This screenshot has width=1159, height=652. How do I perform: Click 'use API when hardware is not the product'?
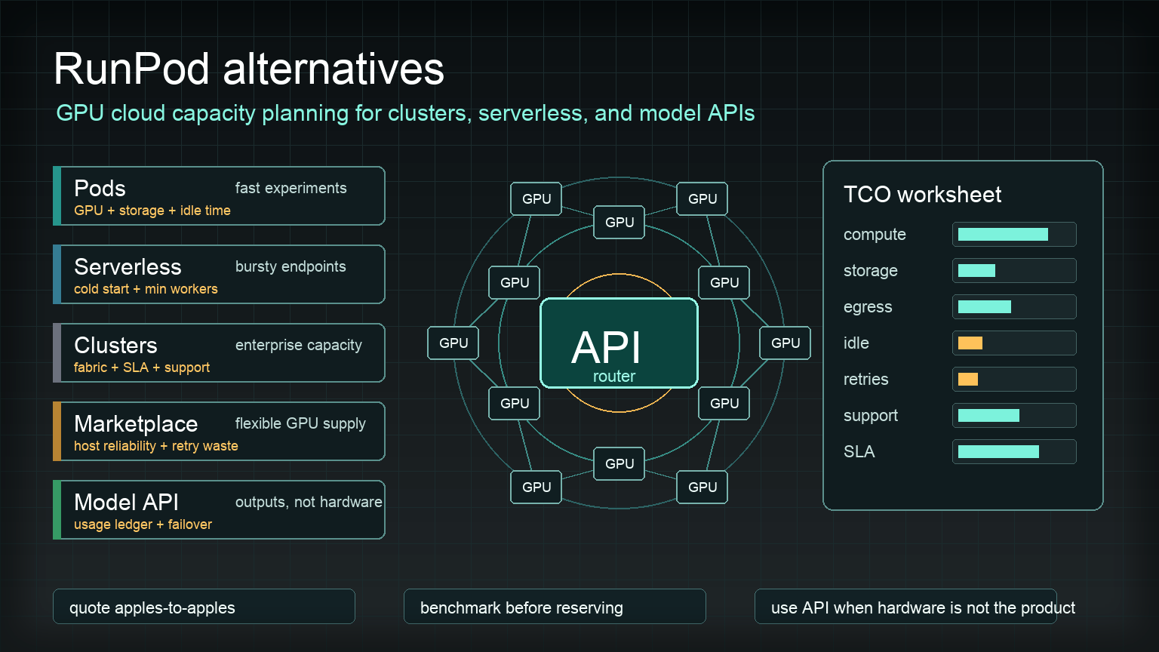(x=923, y=607)
